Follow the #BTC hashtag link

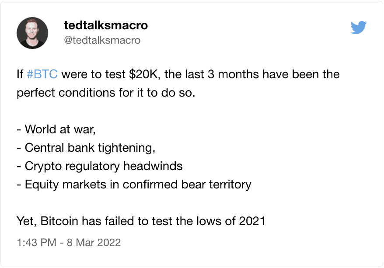click(42, 74)
